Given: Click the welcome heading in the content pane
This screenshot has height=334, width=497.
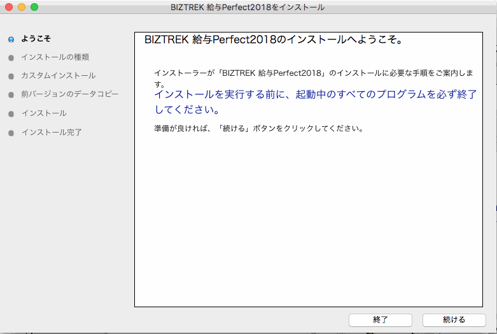Looking at the screenshot, I should coord(273,40).
